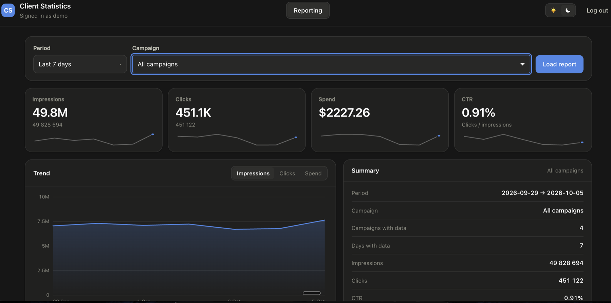Click the Trend panel heading
611x303 pixels.
coord(41,173)
